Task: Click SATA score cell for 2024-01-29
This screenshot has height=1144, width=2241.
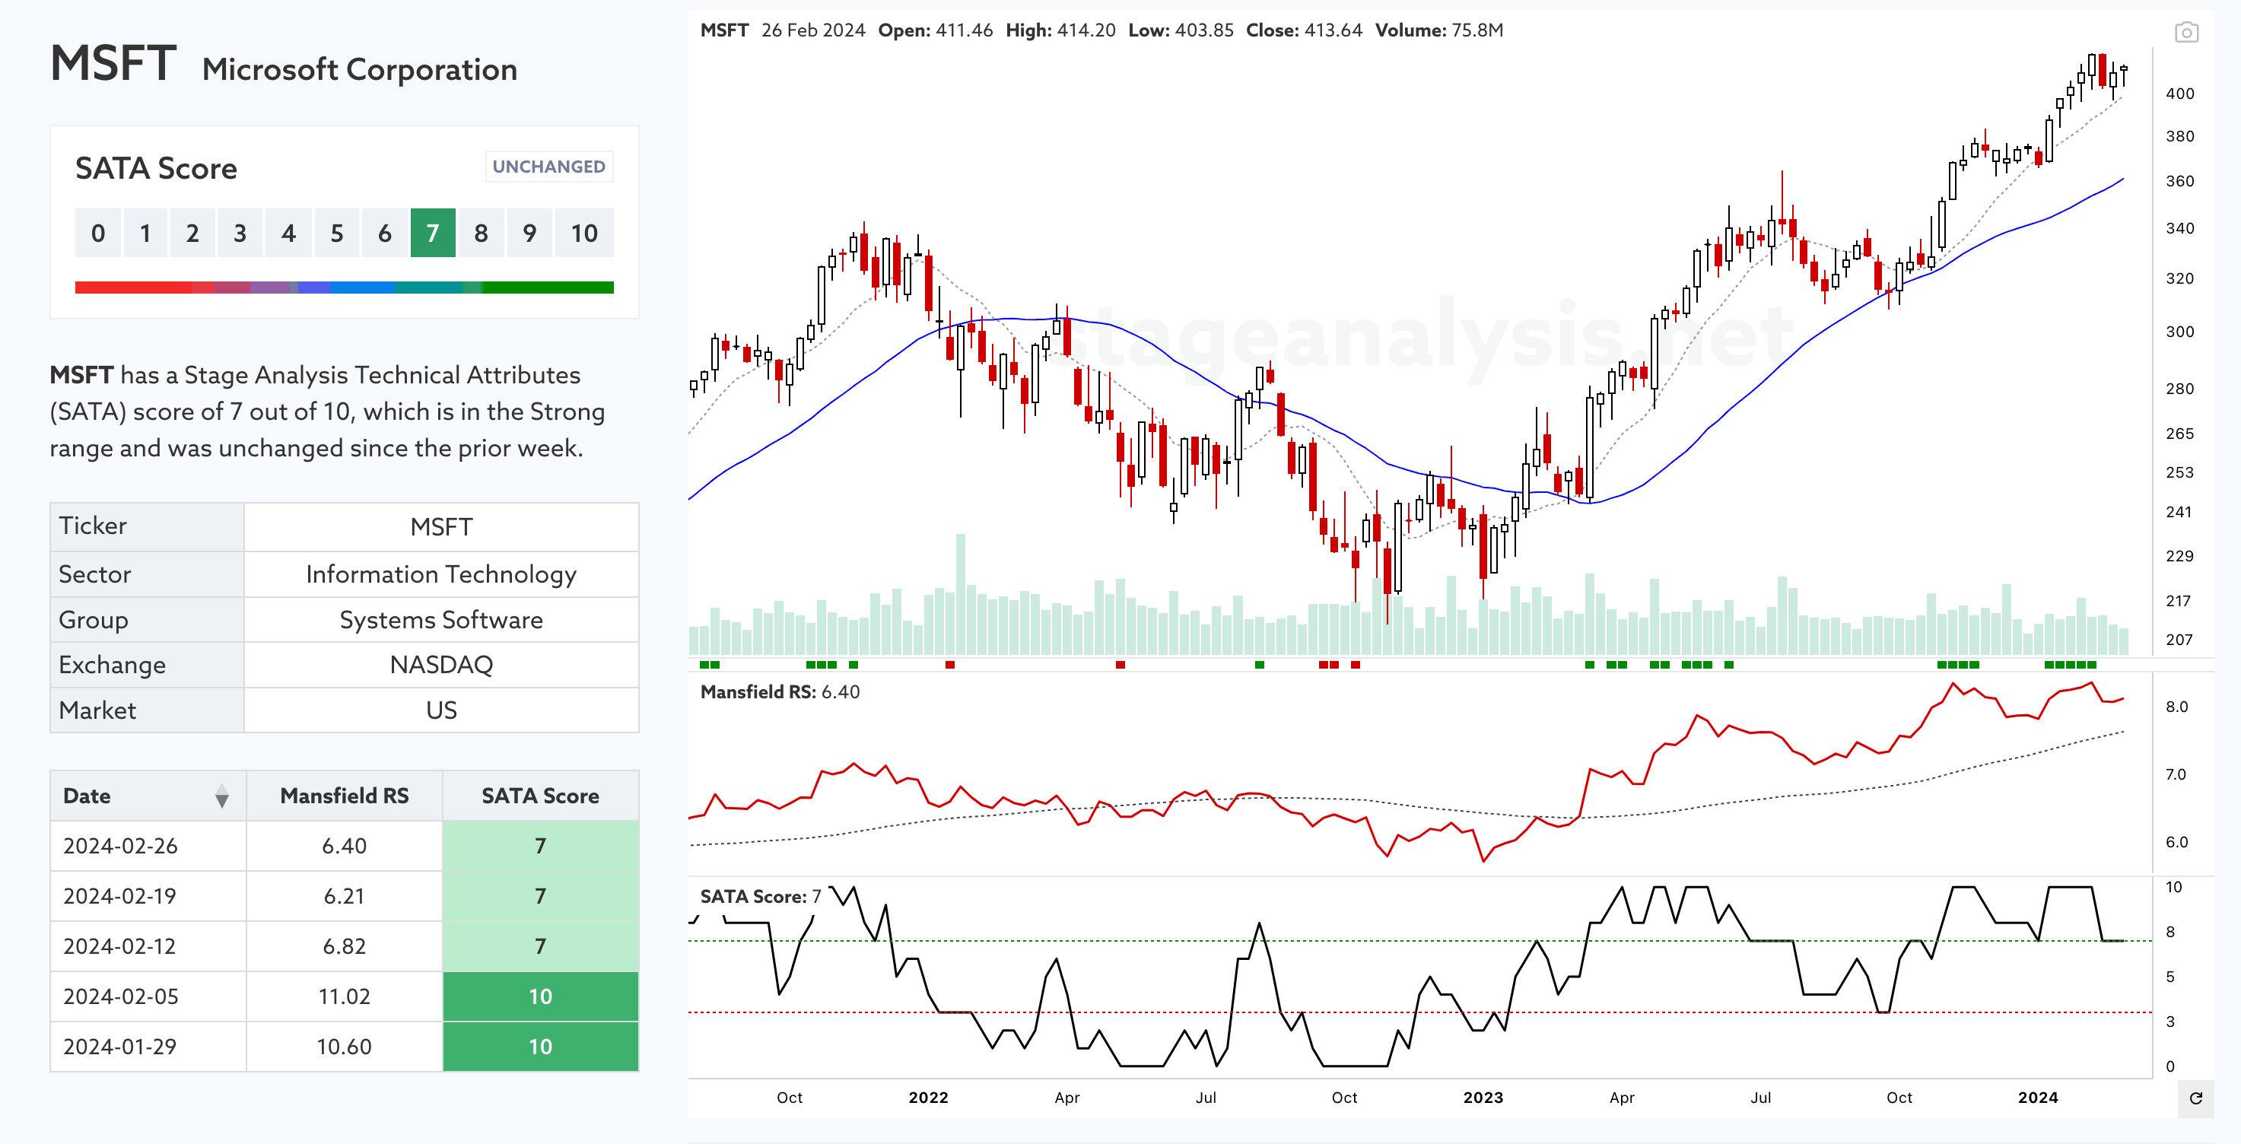Action: (x=540, y=1047)
